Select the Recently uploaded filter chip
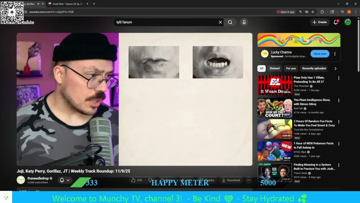The image size is (360, 203). [x=314, y=68]
